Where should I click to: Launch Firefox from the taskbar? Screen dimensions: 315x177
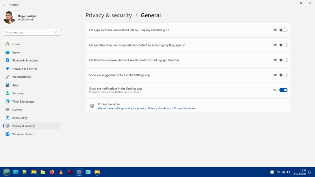[x=52, y=172]
